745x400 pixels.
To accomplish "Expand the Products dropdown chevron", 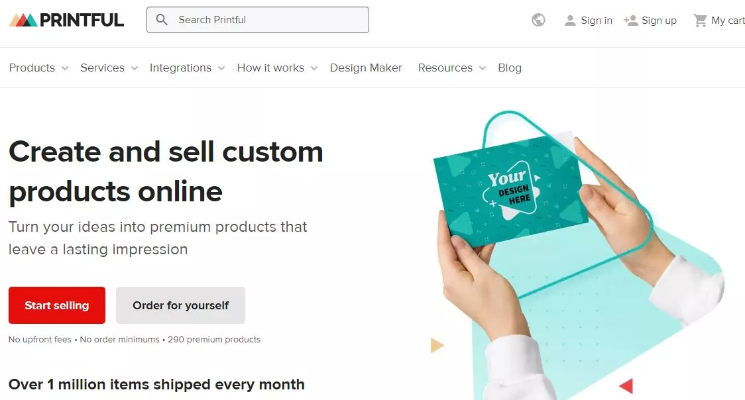I will 65,68.
